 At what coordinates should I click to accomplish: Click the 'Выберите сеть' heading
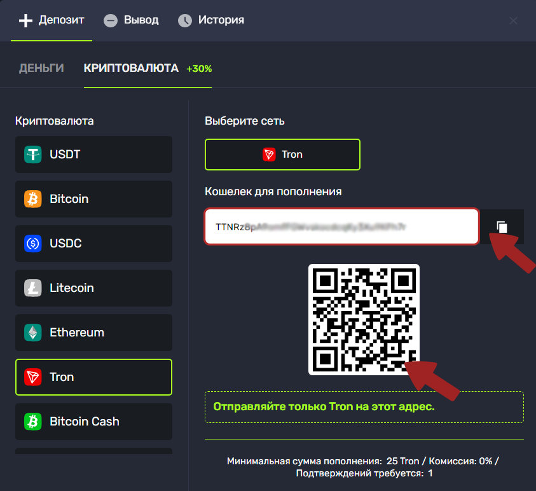tap(244, 121)
